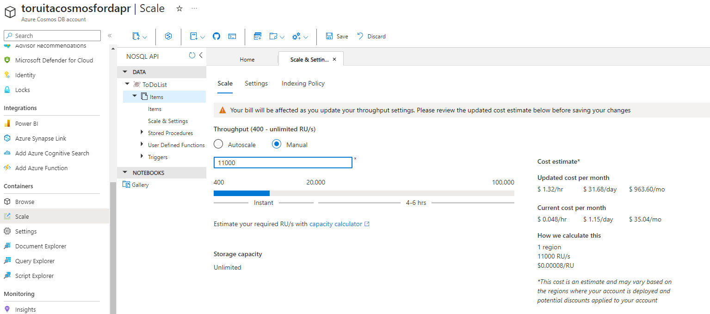Image resolution: width=710 pixels, height=314 pixels.
Task: Click the new container icon in toolbar
Action: 136,36
